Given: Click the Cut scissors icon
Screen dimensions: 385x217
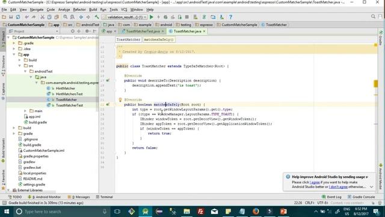Looking at the screenshot, I should pyautogui.click(x=43, y=17).
